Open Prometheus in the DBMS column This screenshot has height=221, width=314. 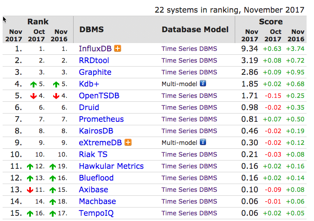(101, 119)
